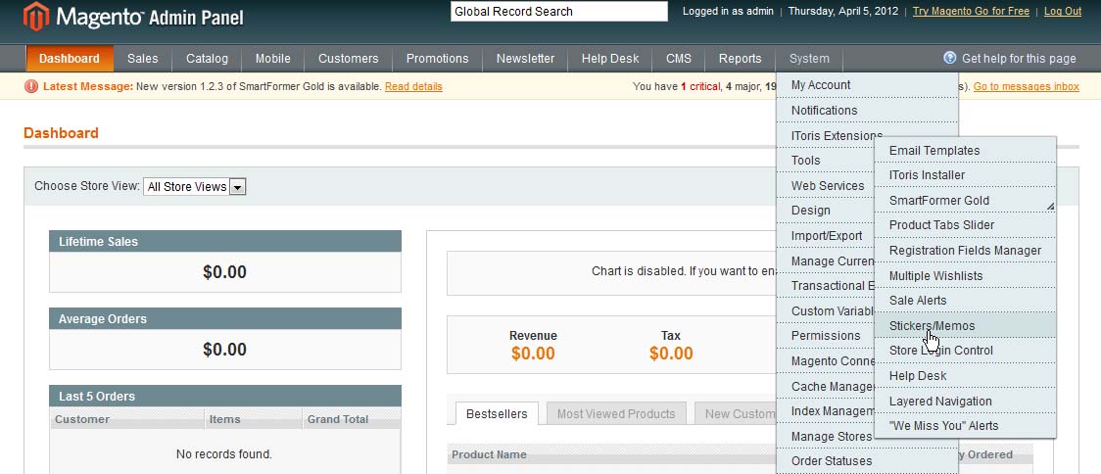Click the Items column header

point(254,419)
